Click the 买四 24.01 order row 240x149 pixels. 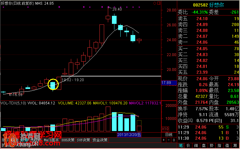click(208, 66)
